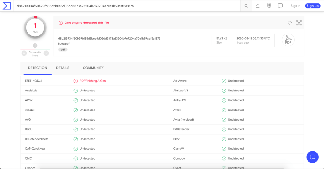
Task: Click the community score marker
Action: click(35, 46)
